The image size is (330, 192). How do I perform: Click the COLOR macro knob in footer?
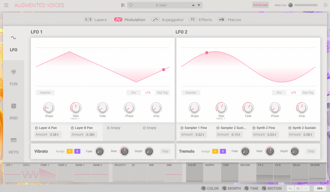point(203,189)
